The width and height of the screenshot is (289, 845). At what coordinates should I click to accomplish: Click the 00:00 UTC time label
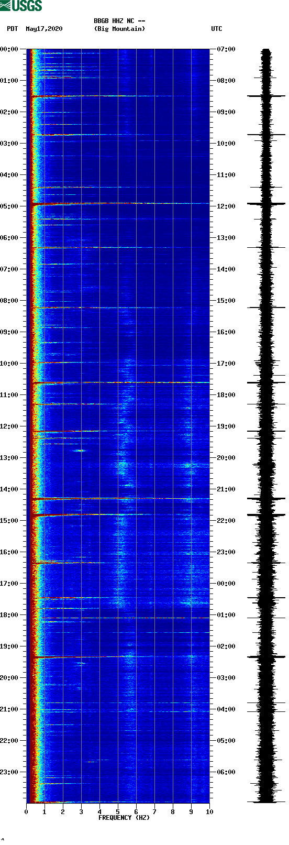point(226,584)
